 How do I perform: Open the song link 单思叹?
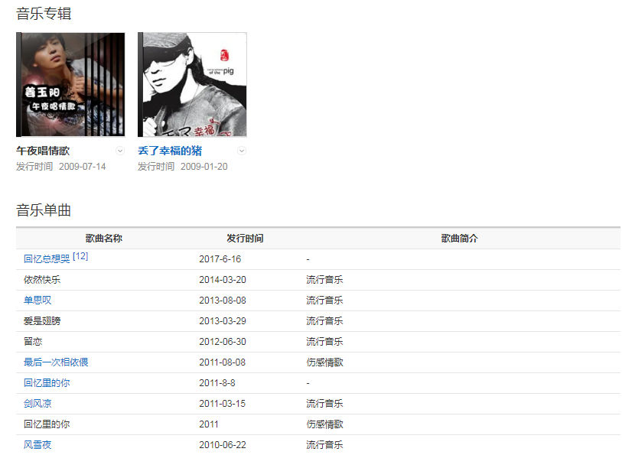[37, 301]
